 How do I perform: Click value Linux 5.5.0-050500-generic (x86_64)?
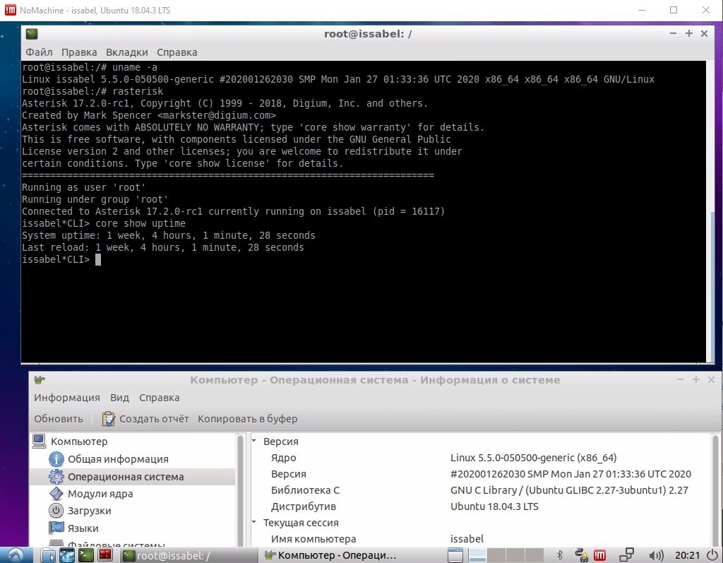534,458
